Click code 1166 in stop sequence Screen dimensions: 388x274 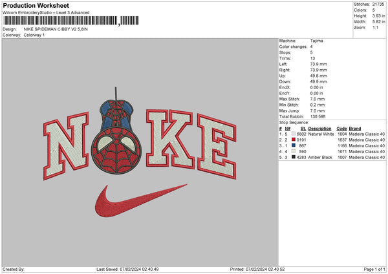click(x=342, y=145)
